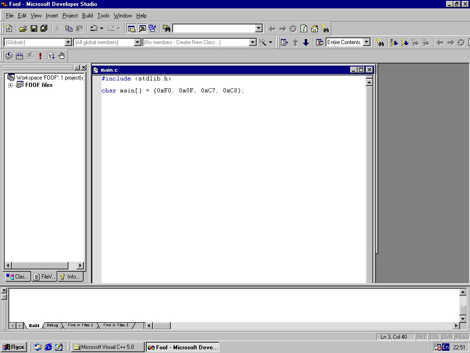Image resolution: width=470 pixels, height=353 pixels.
Task: Switch to the ClassView tab
Action: [x=18, y=277]
